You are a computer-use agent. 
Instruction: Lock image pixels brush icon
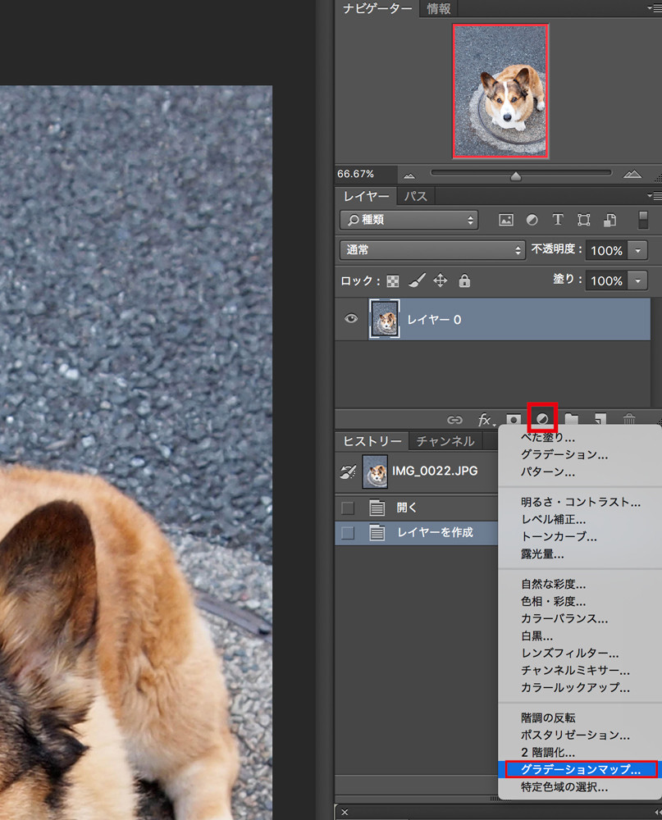pyautogui.click(x=417, y=280)
